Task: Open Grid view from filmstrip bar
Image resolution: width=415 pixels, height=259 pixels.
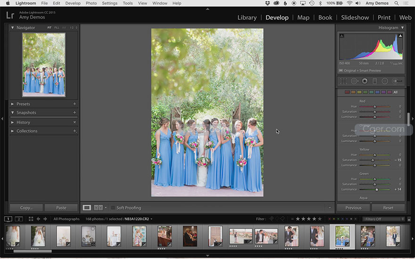Action: [31, 219]
